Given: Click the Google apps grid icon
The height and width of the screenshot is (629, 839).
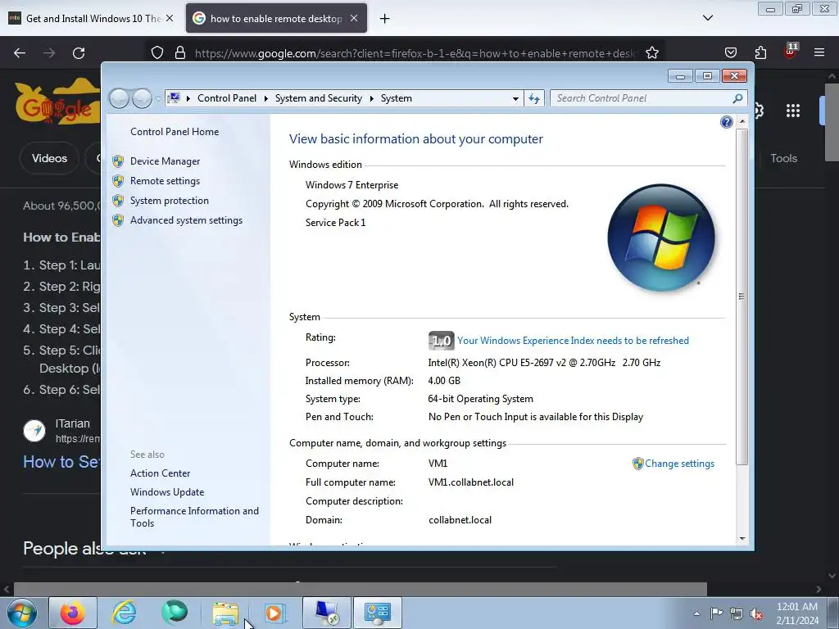Looking at the screenshot, I should coord(793,111).
